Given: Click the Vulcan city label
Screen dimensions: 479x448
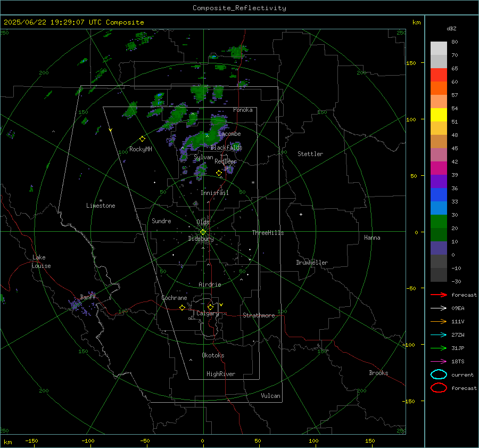Looking at the screenshot, I should (270, 396).
